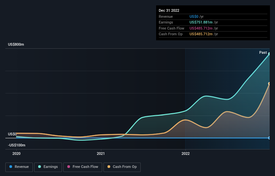275x176 pixels.
Task: Click the 2021 x-axis label
Action: tap(101, 153)
